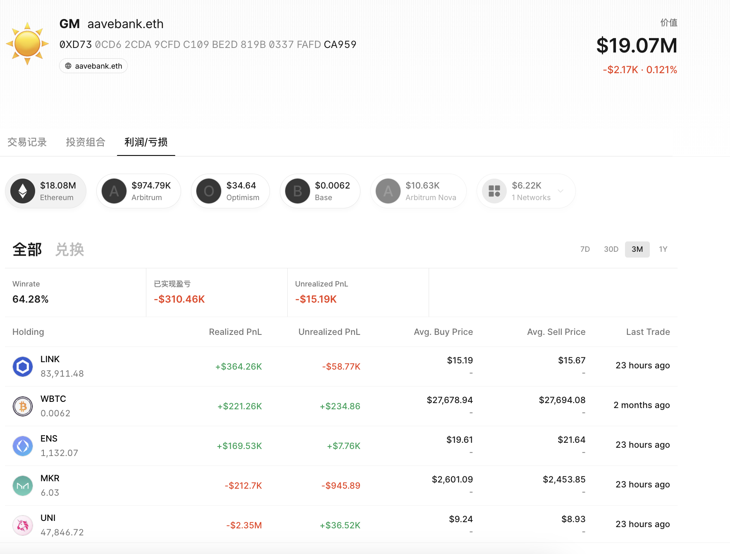Click the -$2.17K · 0.121% change text

click(x=640, y=70)
